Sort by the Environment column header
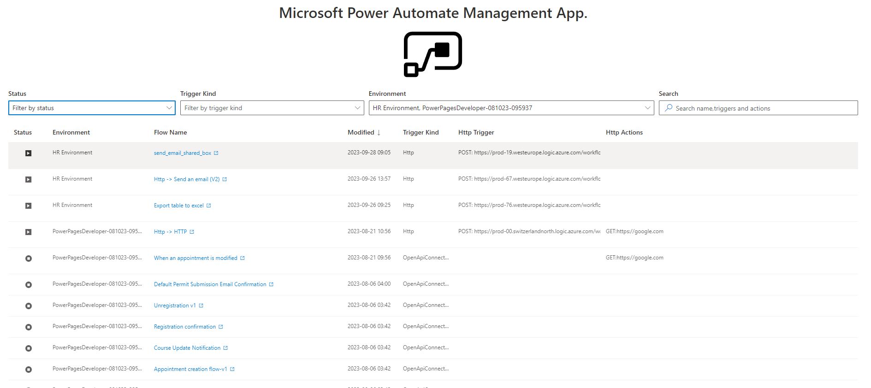The width and height of the screenshot is (871, 388). point(71,132)
